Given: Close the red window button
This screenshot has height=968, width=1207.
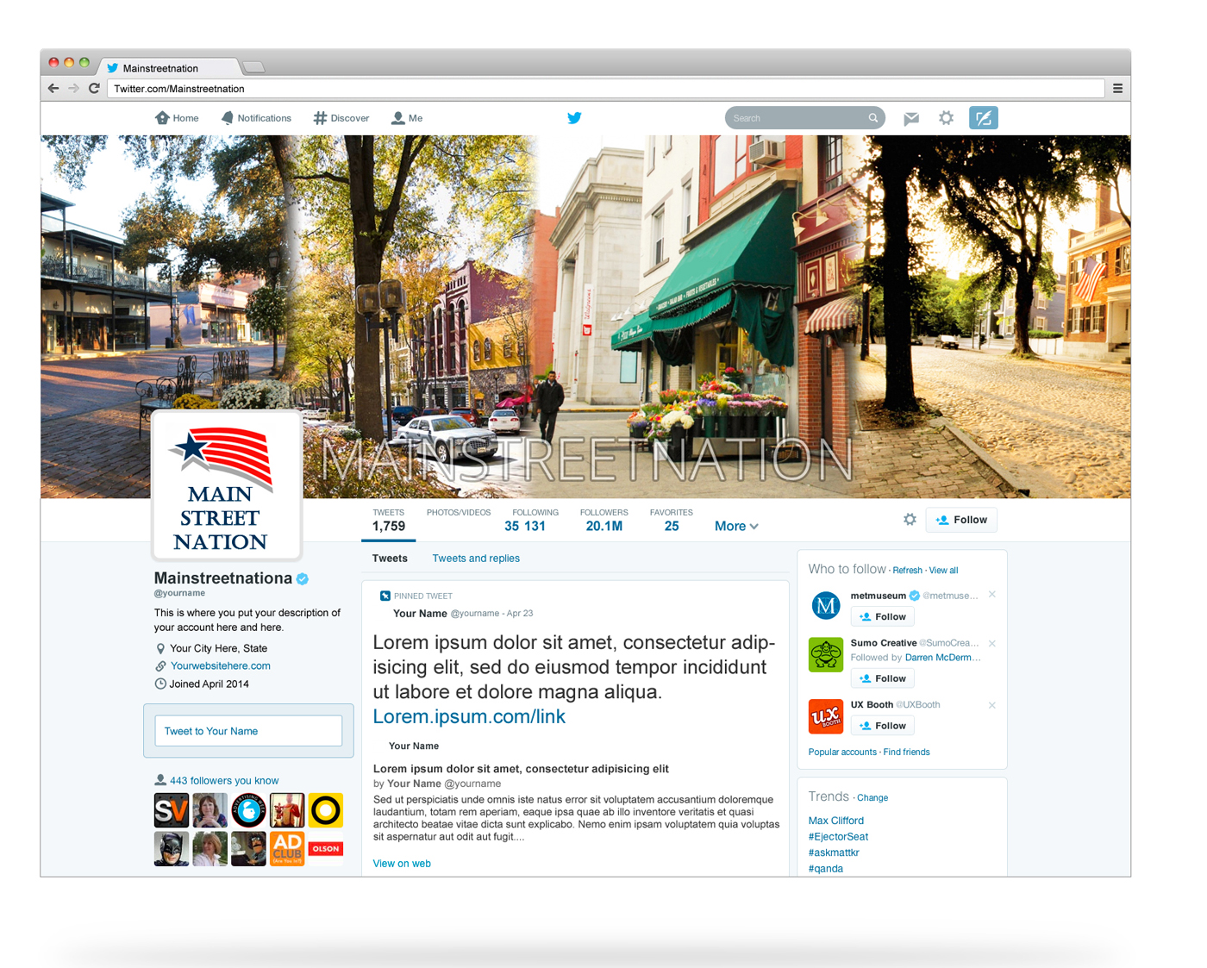Looking at the screenshot, I should tap(53, 62).
